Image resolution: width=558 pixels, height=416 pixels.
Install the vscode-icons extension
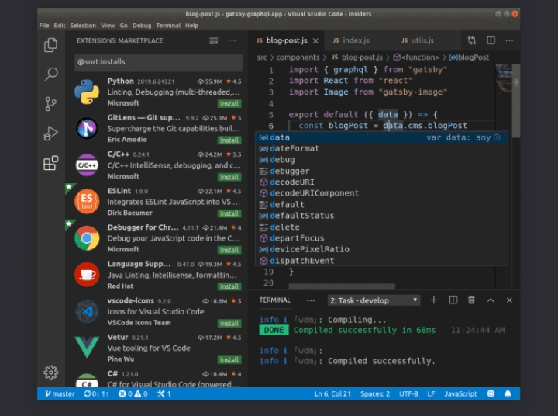[x=229, y=324]
